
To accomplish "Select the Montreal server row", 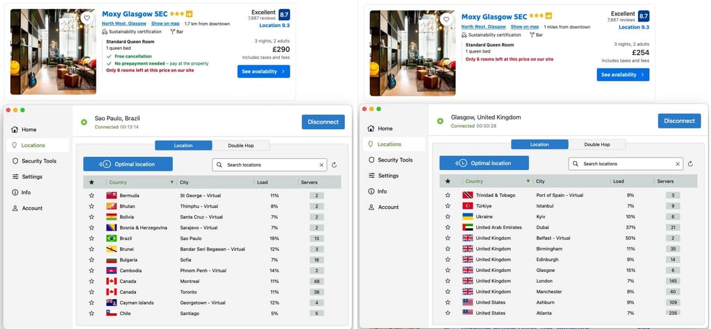I will 212,281.
